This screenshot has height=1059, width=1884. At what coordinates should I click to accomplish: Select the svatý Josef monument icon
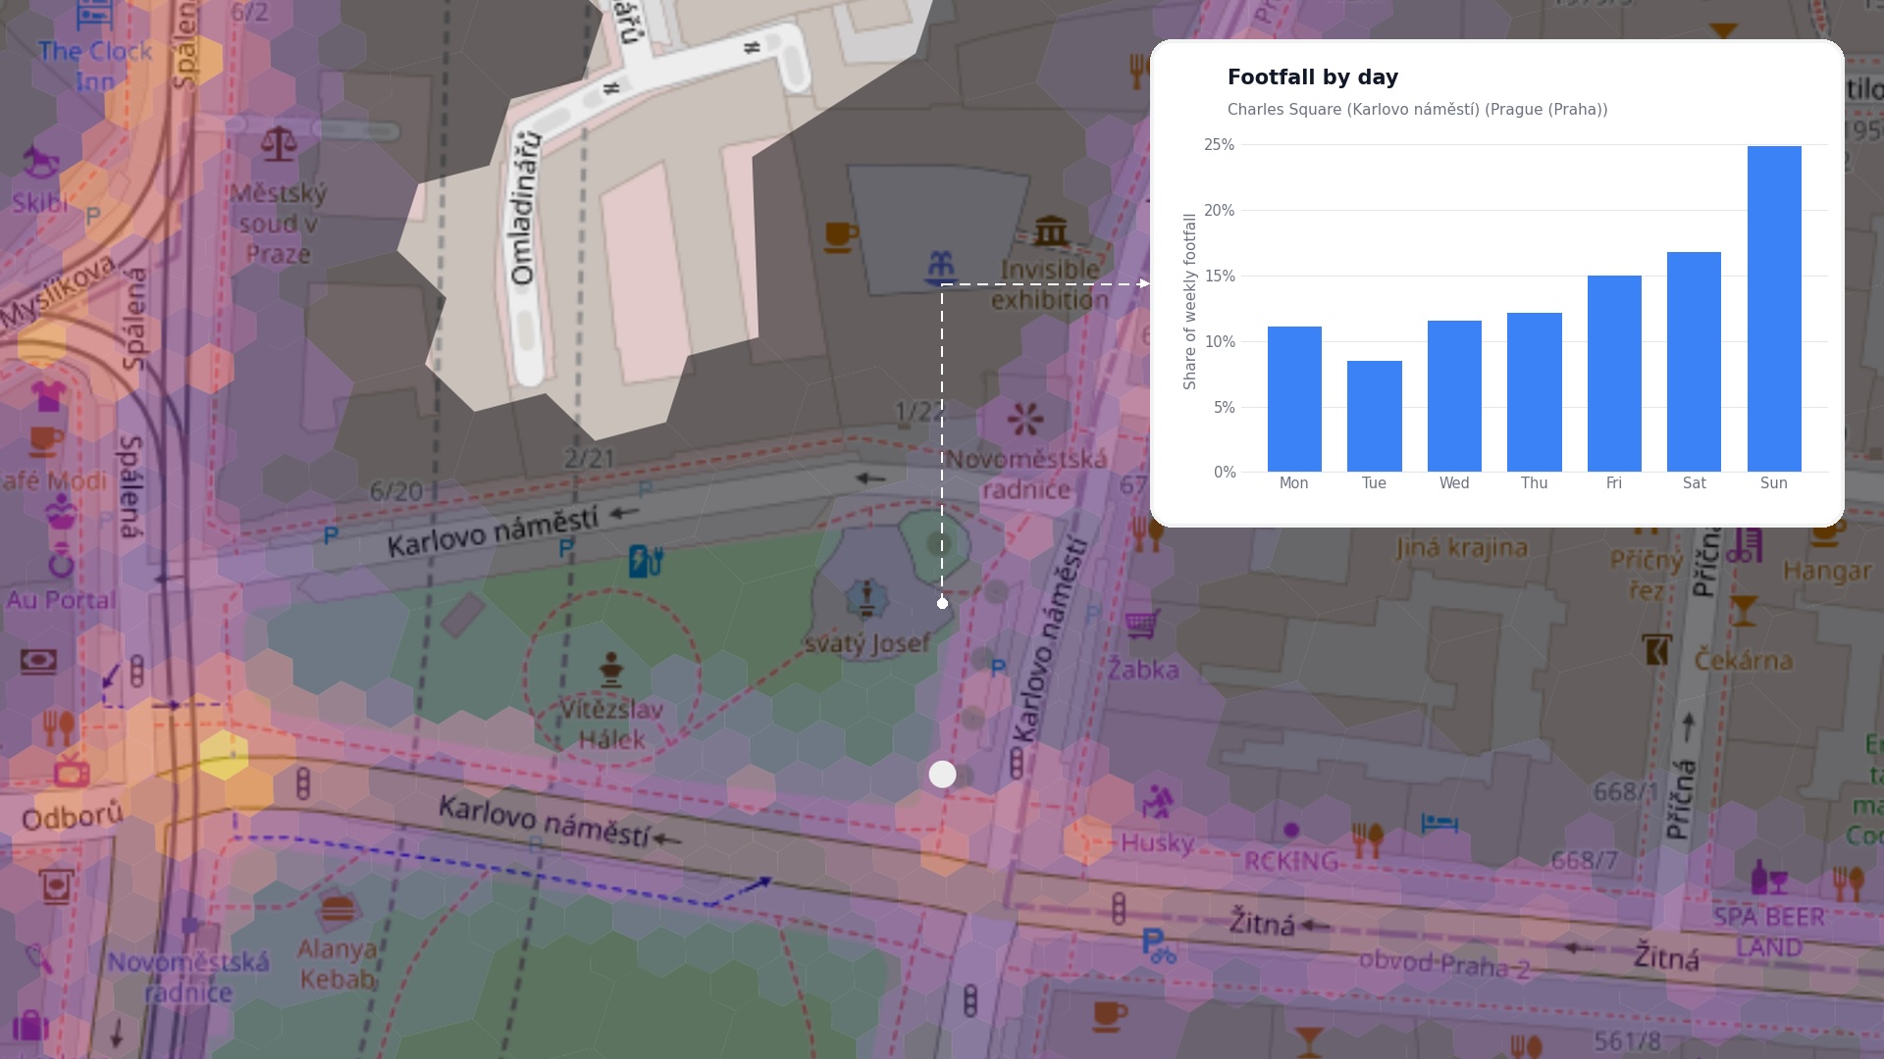(x=865, y=599)
